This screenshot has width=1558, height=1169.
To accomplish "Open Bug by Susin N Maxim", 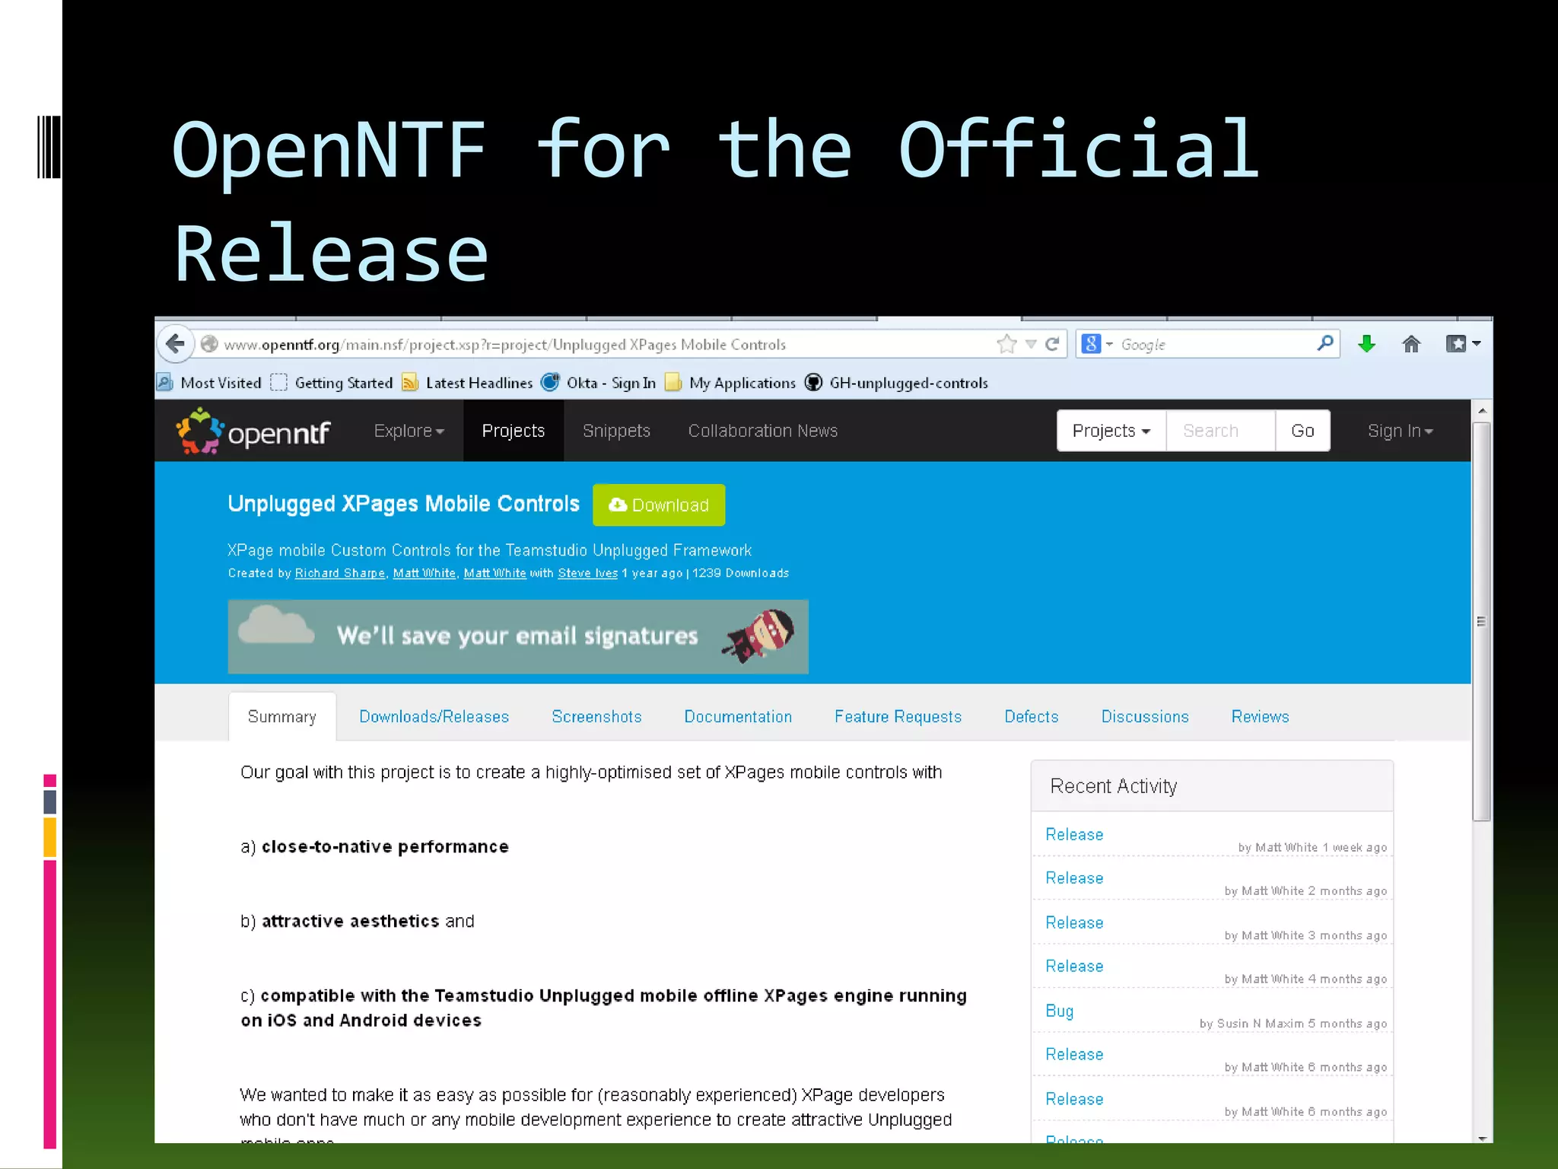I will (x=1059, y=1011).
